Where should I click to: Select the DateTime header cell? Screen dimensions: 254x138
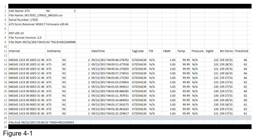click(111, 51)
